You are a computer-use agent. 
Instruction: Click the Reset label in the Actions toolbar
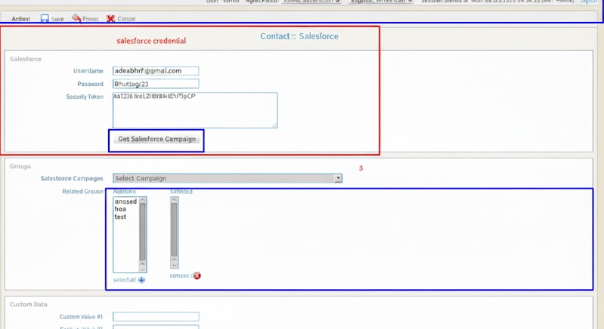[x=91, y=19]
